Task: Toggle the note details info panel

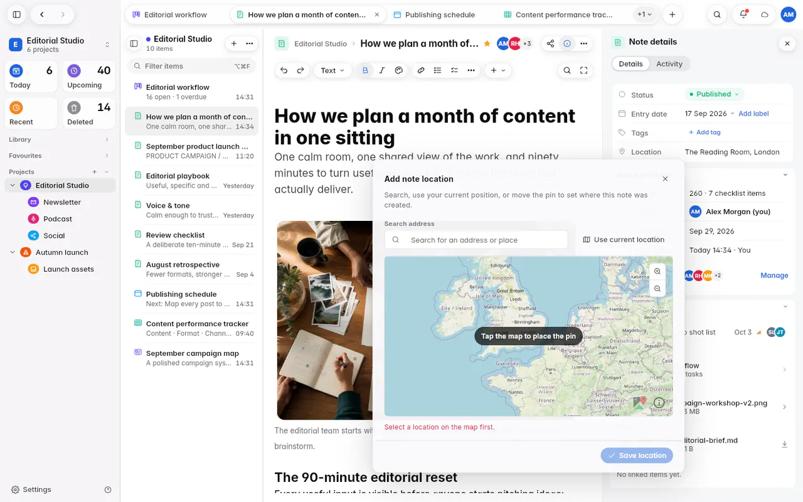Action: click(567, 43)
